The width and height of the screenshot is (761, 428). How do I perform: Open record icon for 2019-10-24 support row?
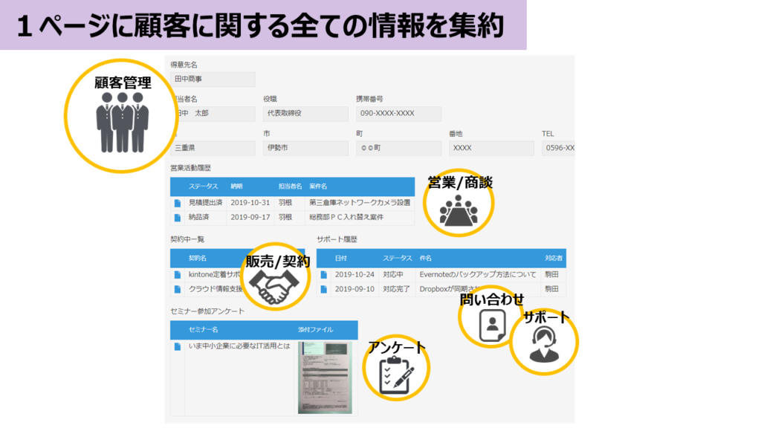click(324, 274)
